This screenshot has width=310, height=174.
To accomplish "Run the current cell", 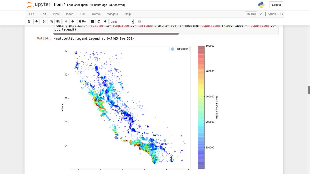I will 83,21.
